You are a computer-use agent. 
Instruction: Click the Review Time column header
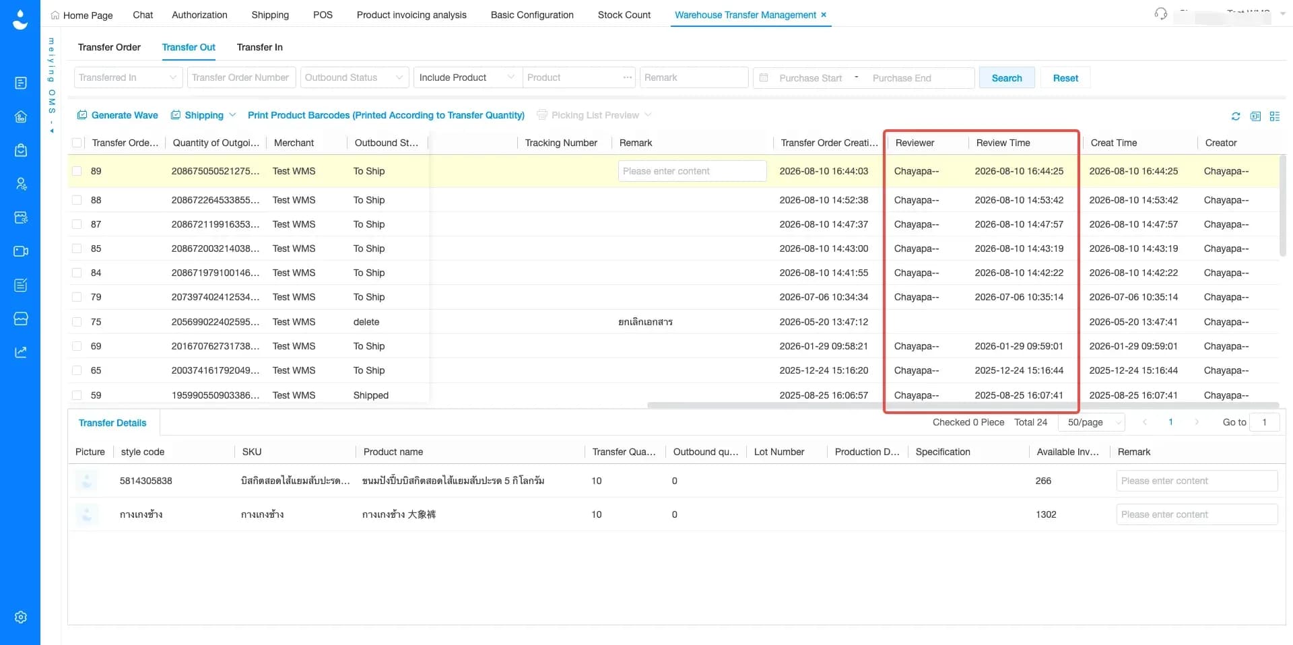pyautogui.click(x=1003, y=143)
